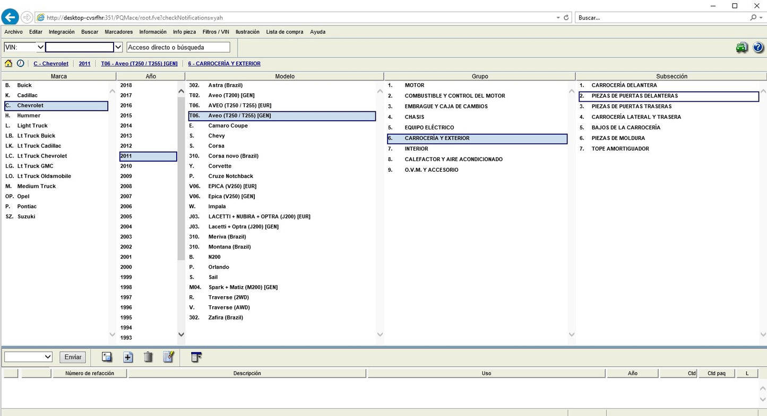Open the Ilustración menu
Screen dimensions: 767x416
click(247, 32)
